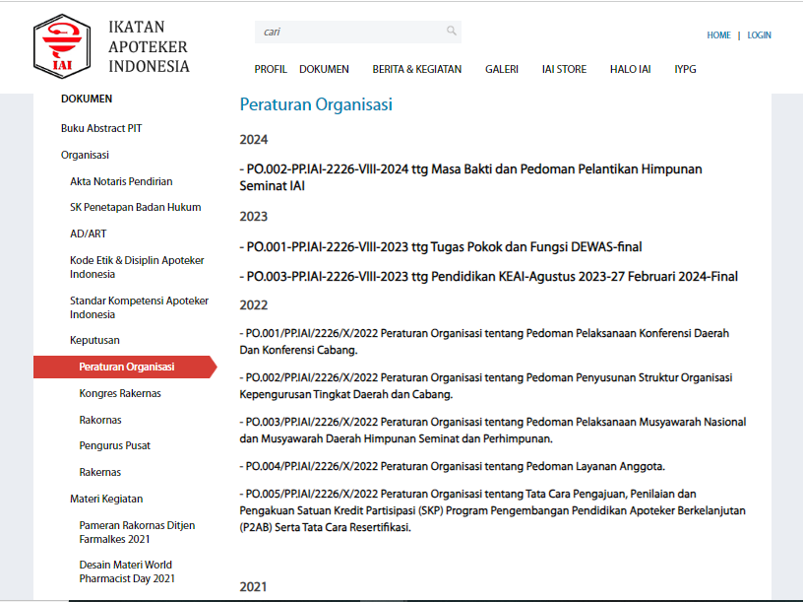Open the LOGIN link

coord(759,35)
